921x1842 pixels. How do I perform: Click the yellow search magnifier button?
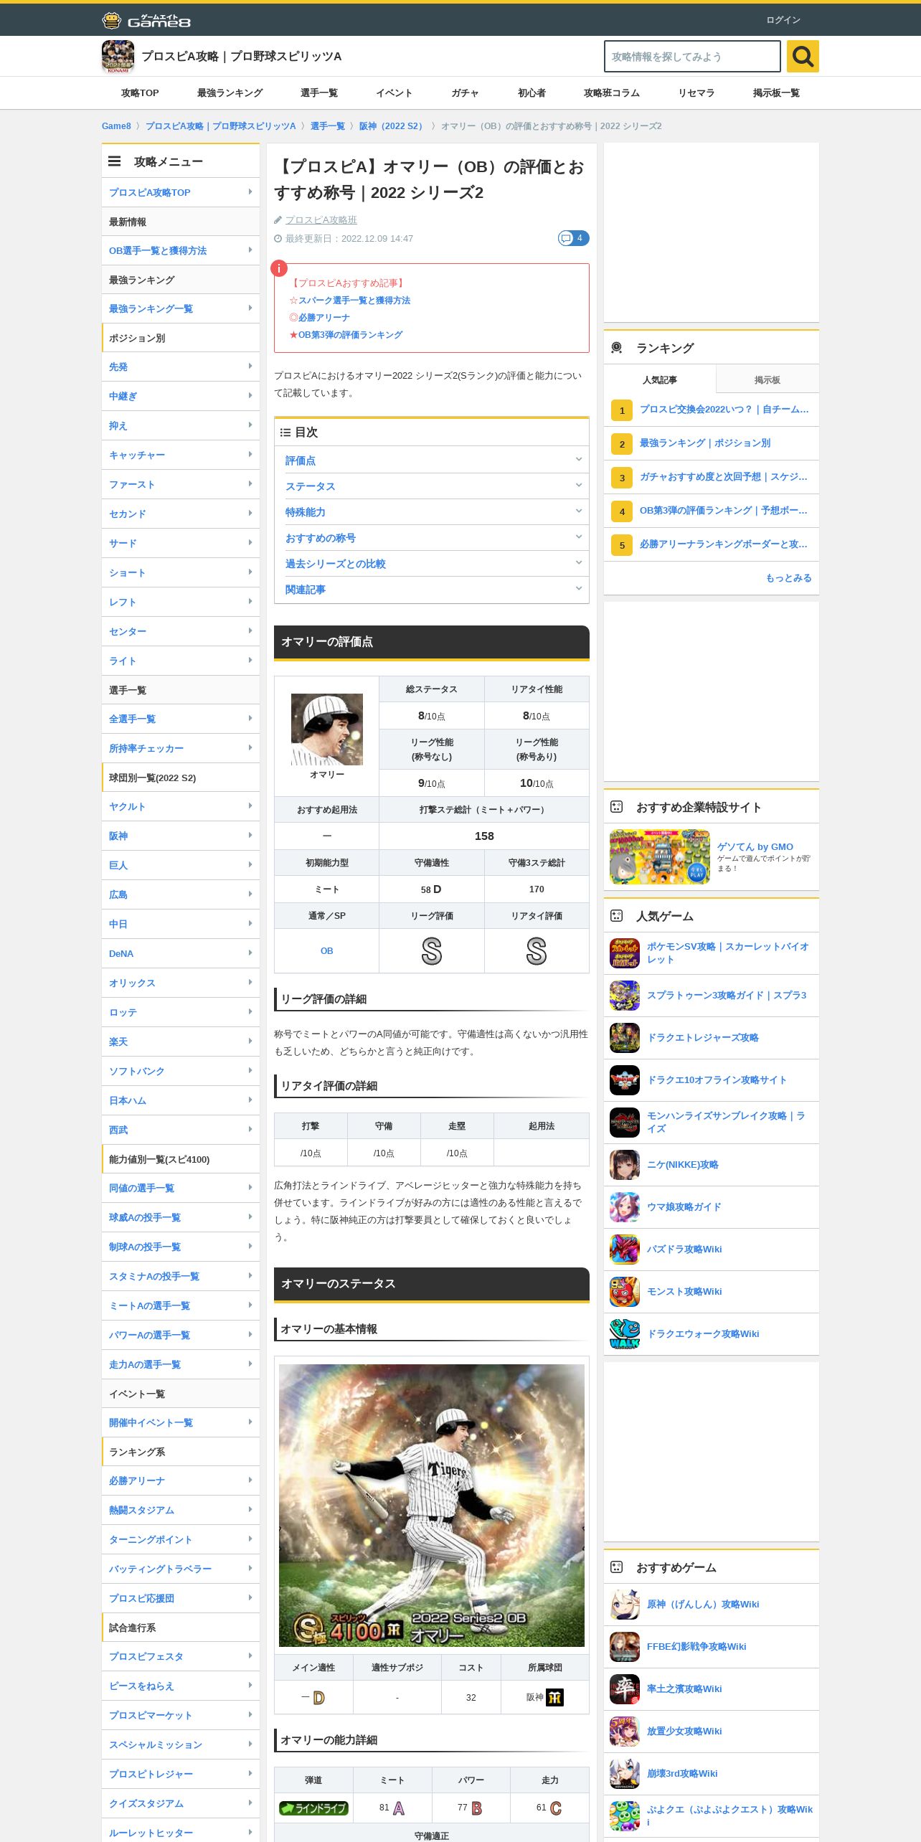coord(803,56)
